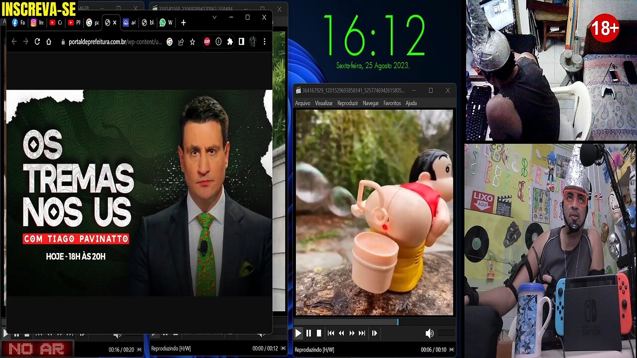Bookmark this page with the star
637x358 pixels.
[x=192, y=42]
